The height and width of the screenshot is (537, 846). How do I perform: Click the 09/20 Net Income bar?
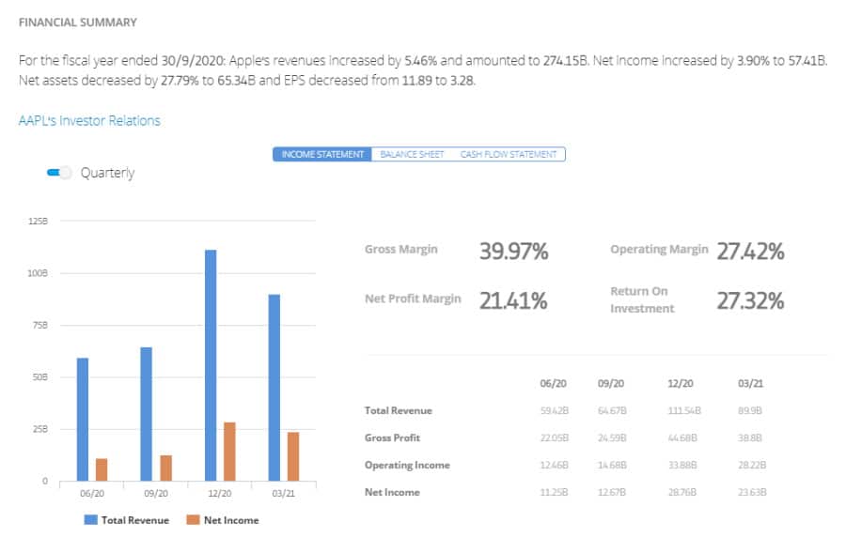[x=166, y=468]
